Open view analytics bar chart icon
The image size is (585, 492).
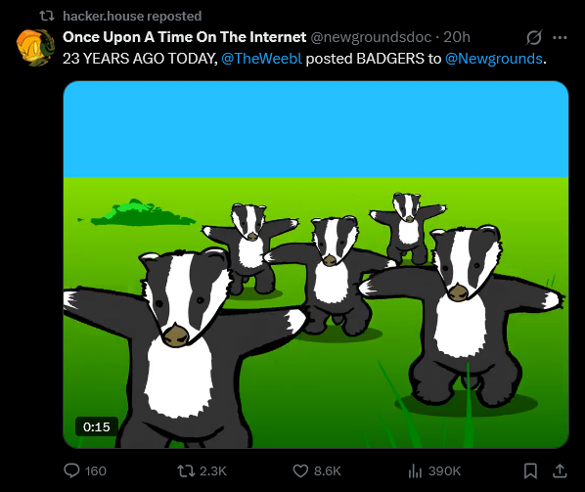pyautogui.click(x=415, y=470)
